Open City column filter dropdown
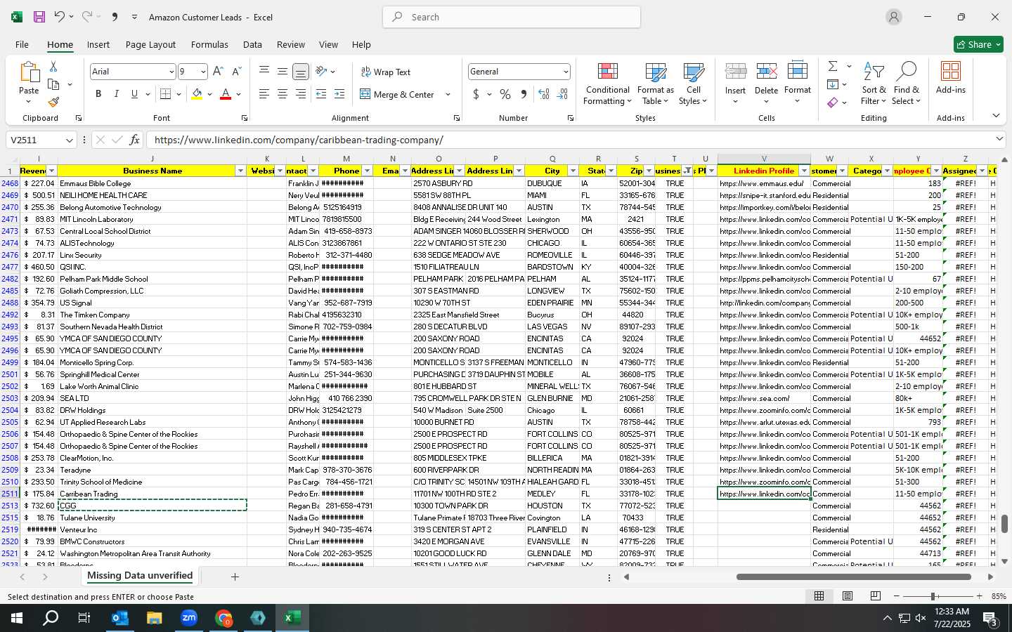Screen dimensions: 1012x632 [x=573, y=171]
